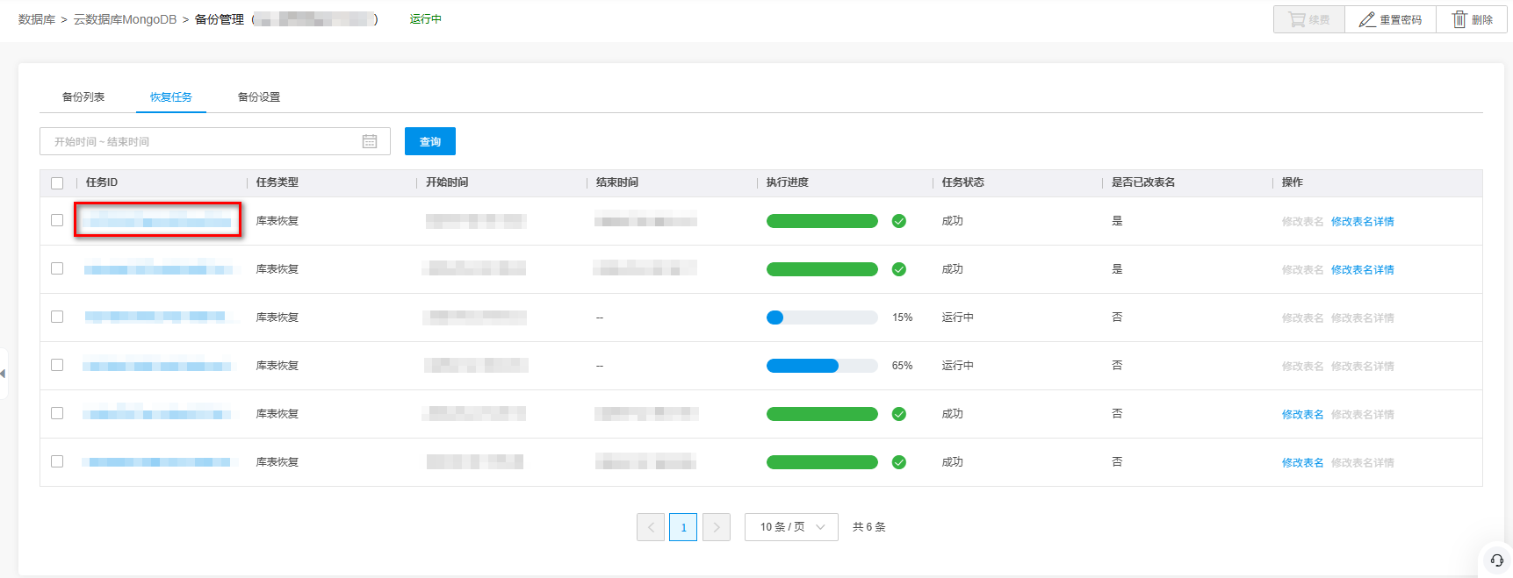Click the trash can delete icon
1513x578 pixels.
coord(1459,19)
